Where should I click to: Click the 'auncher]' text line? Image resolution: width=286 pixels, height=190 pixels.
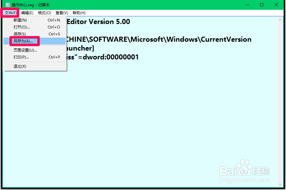[80, 48]
